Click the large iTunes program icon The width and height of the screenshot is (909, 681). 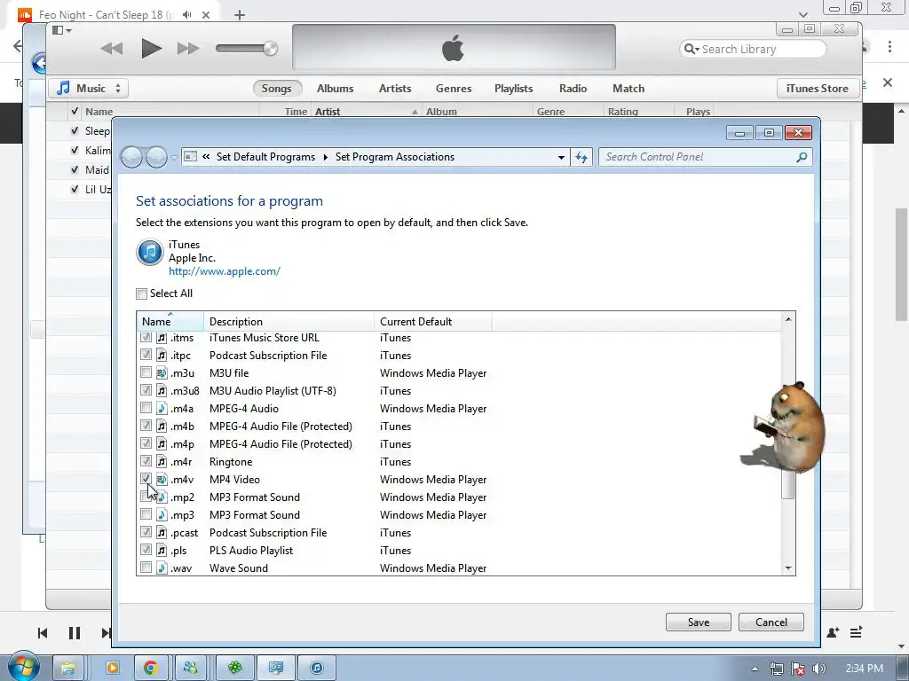click(150, 253)
